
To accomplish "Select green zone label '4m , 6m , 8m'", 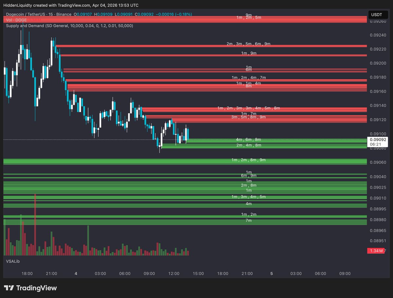I will (249, 140).
